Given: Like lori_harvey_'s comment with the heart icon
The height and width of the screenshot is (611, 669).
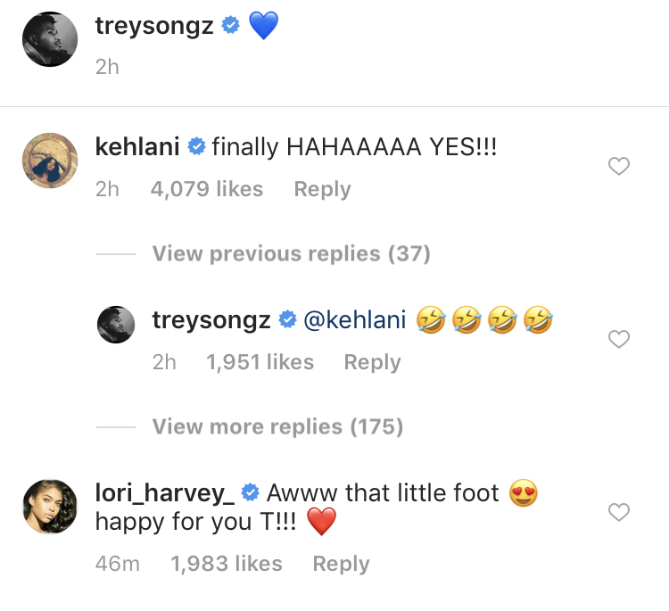Looking at the screenshot, I should click(618, 512).
